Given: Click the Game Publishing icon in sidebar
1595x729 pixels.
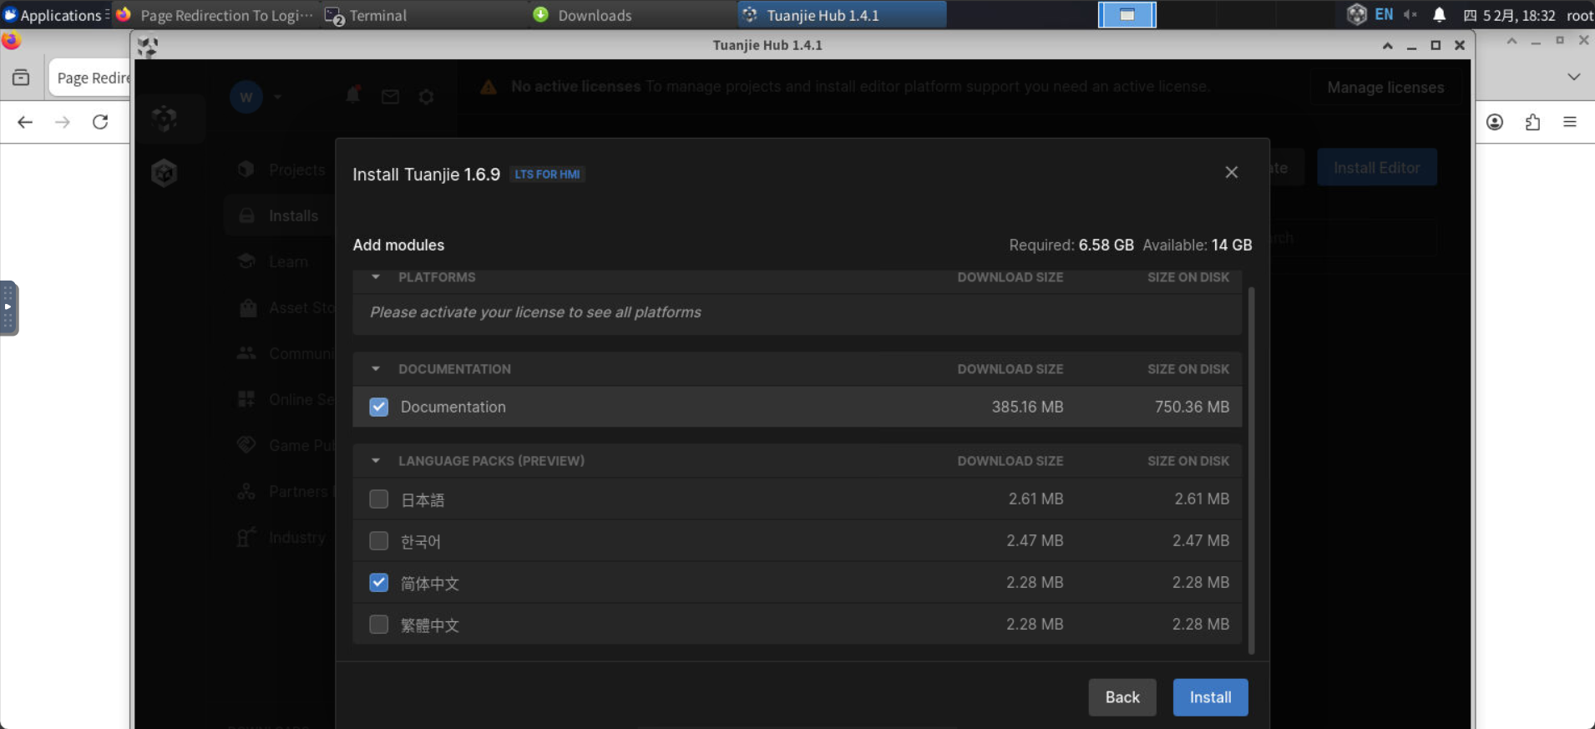Looking at the screenshot, I should 246,444.
